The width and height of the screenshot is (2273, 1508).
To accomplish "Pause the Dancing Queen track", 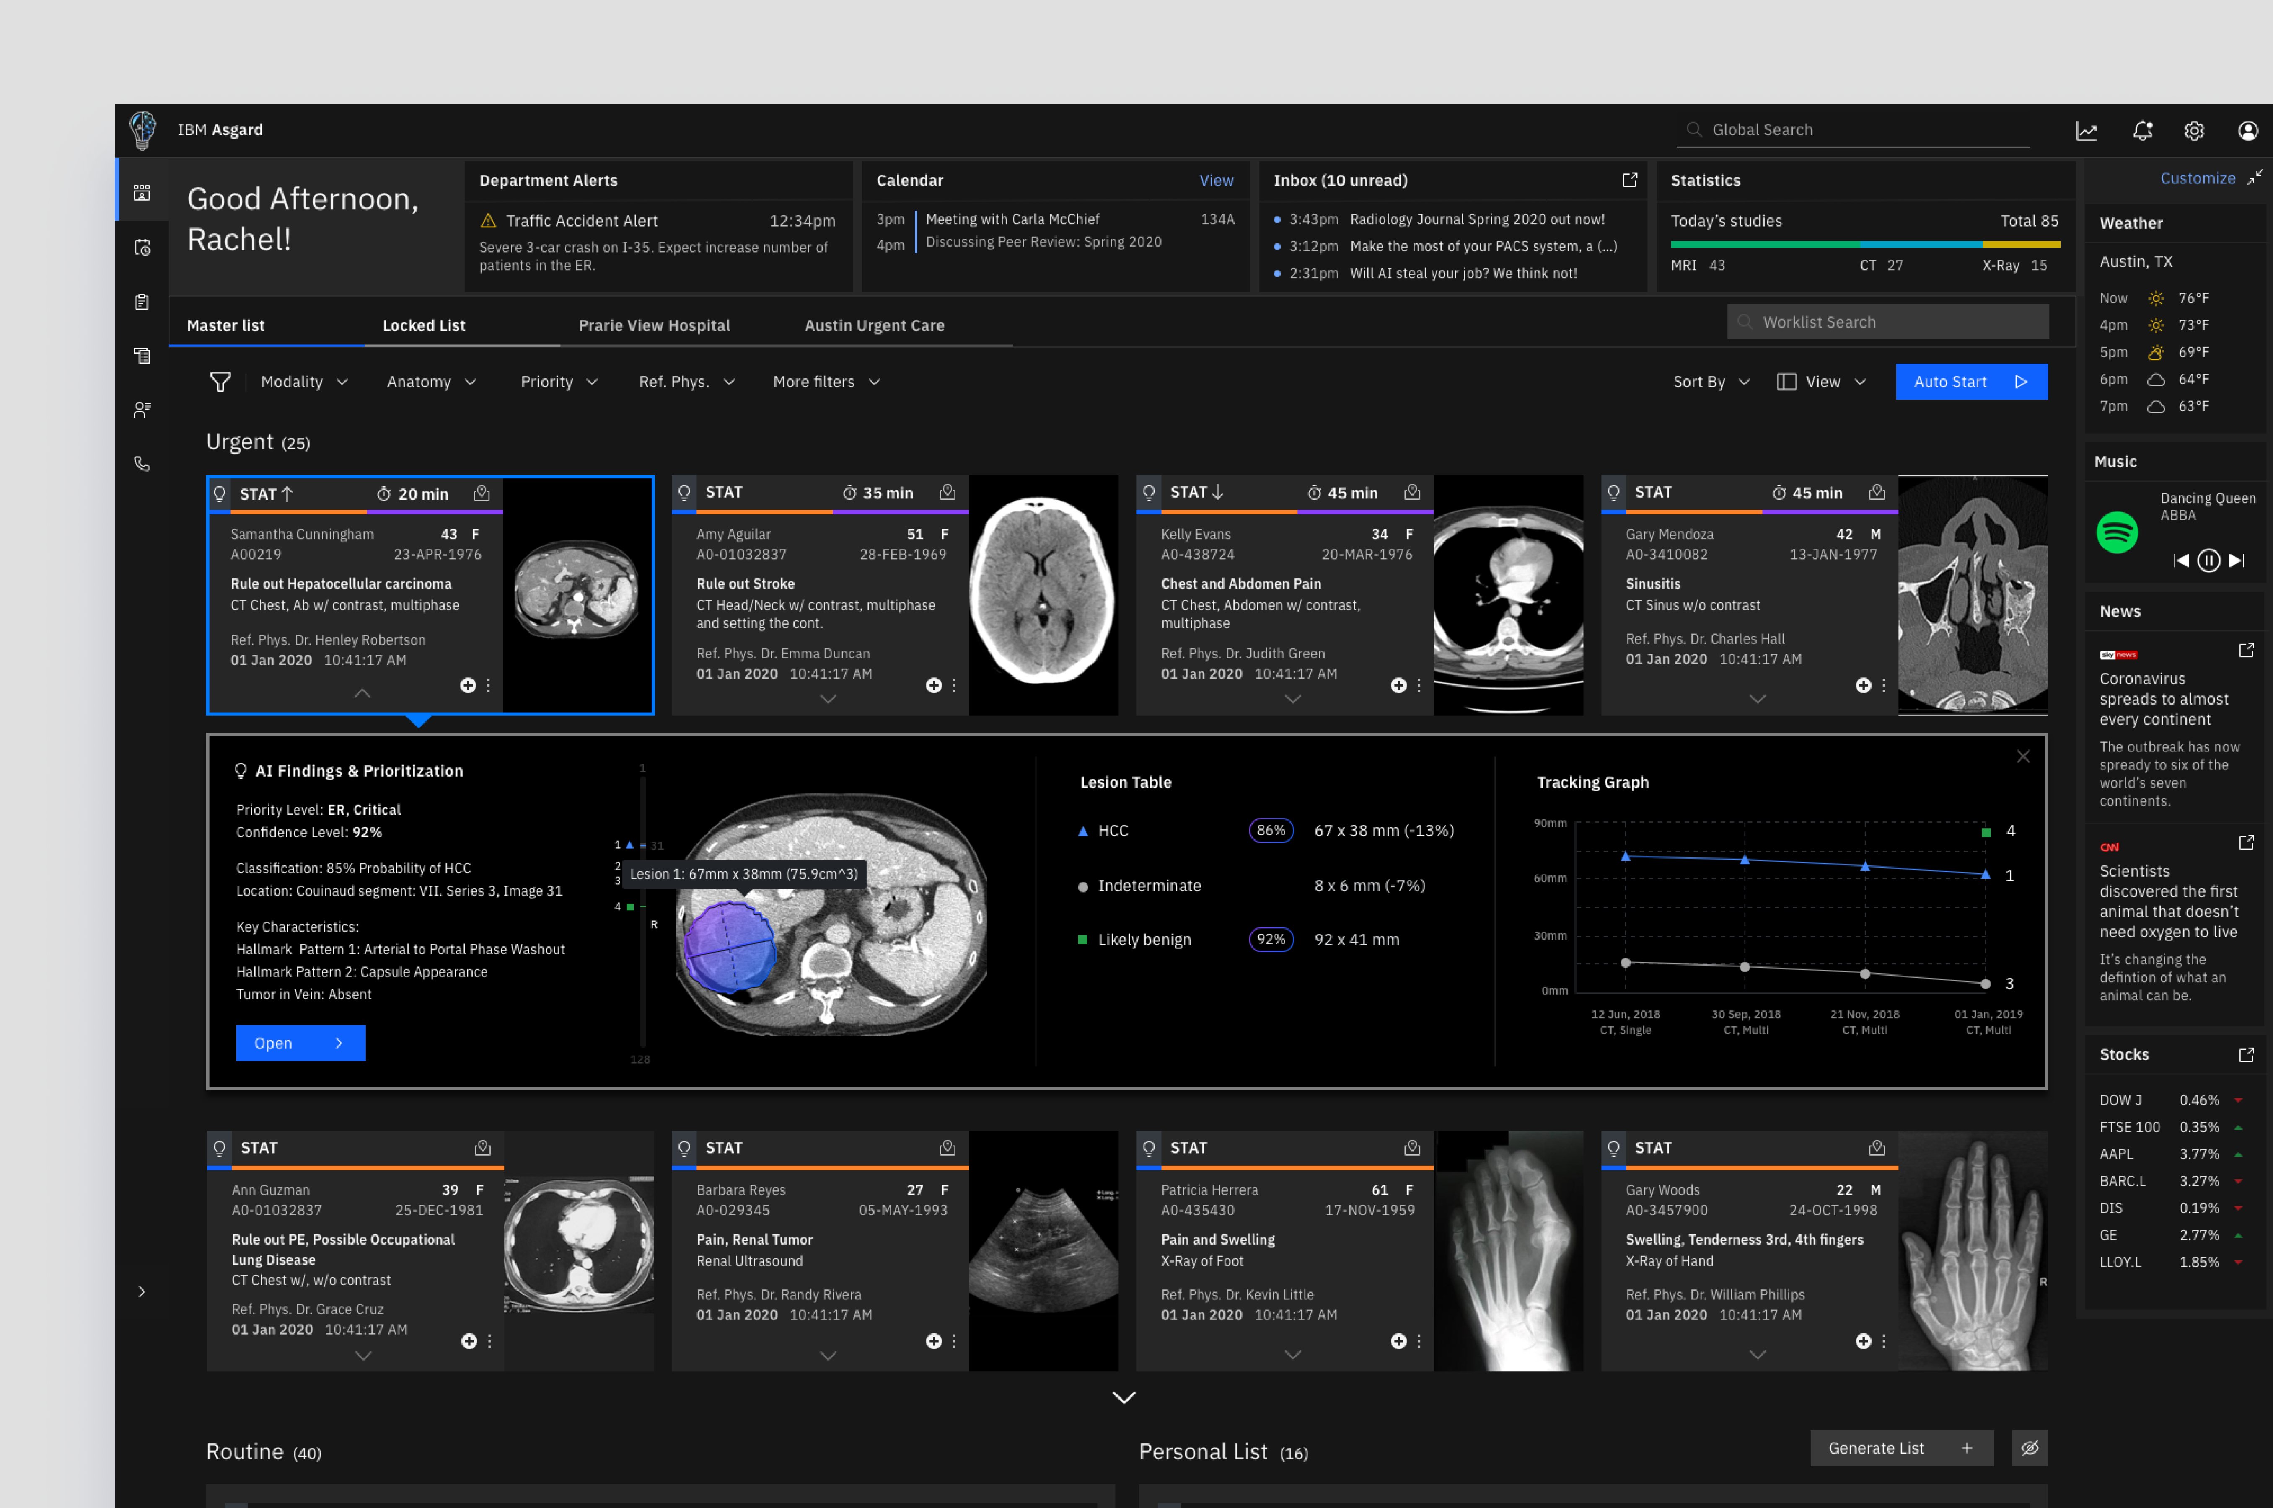I will coord(2208,561).
